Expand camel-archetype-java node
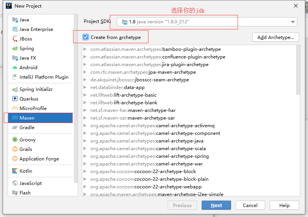 tap(85, 141)
